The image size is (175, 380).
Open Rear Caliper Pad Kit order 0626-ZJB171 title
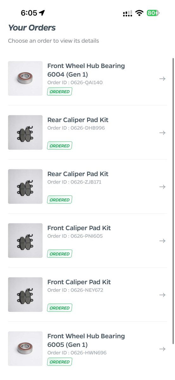click(78, 174)
